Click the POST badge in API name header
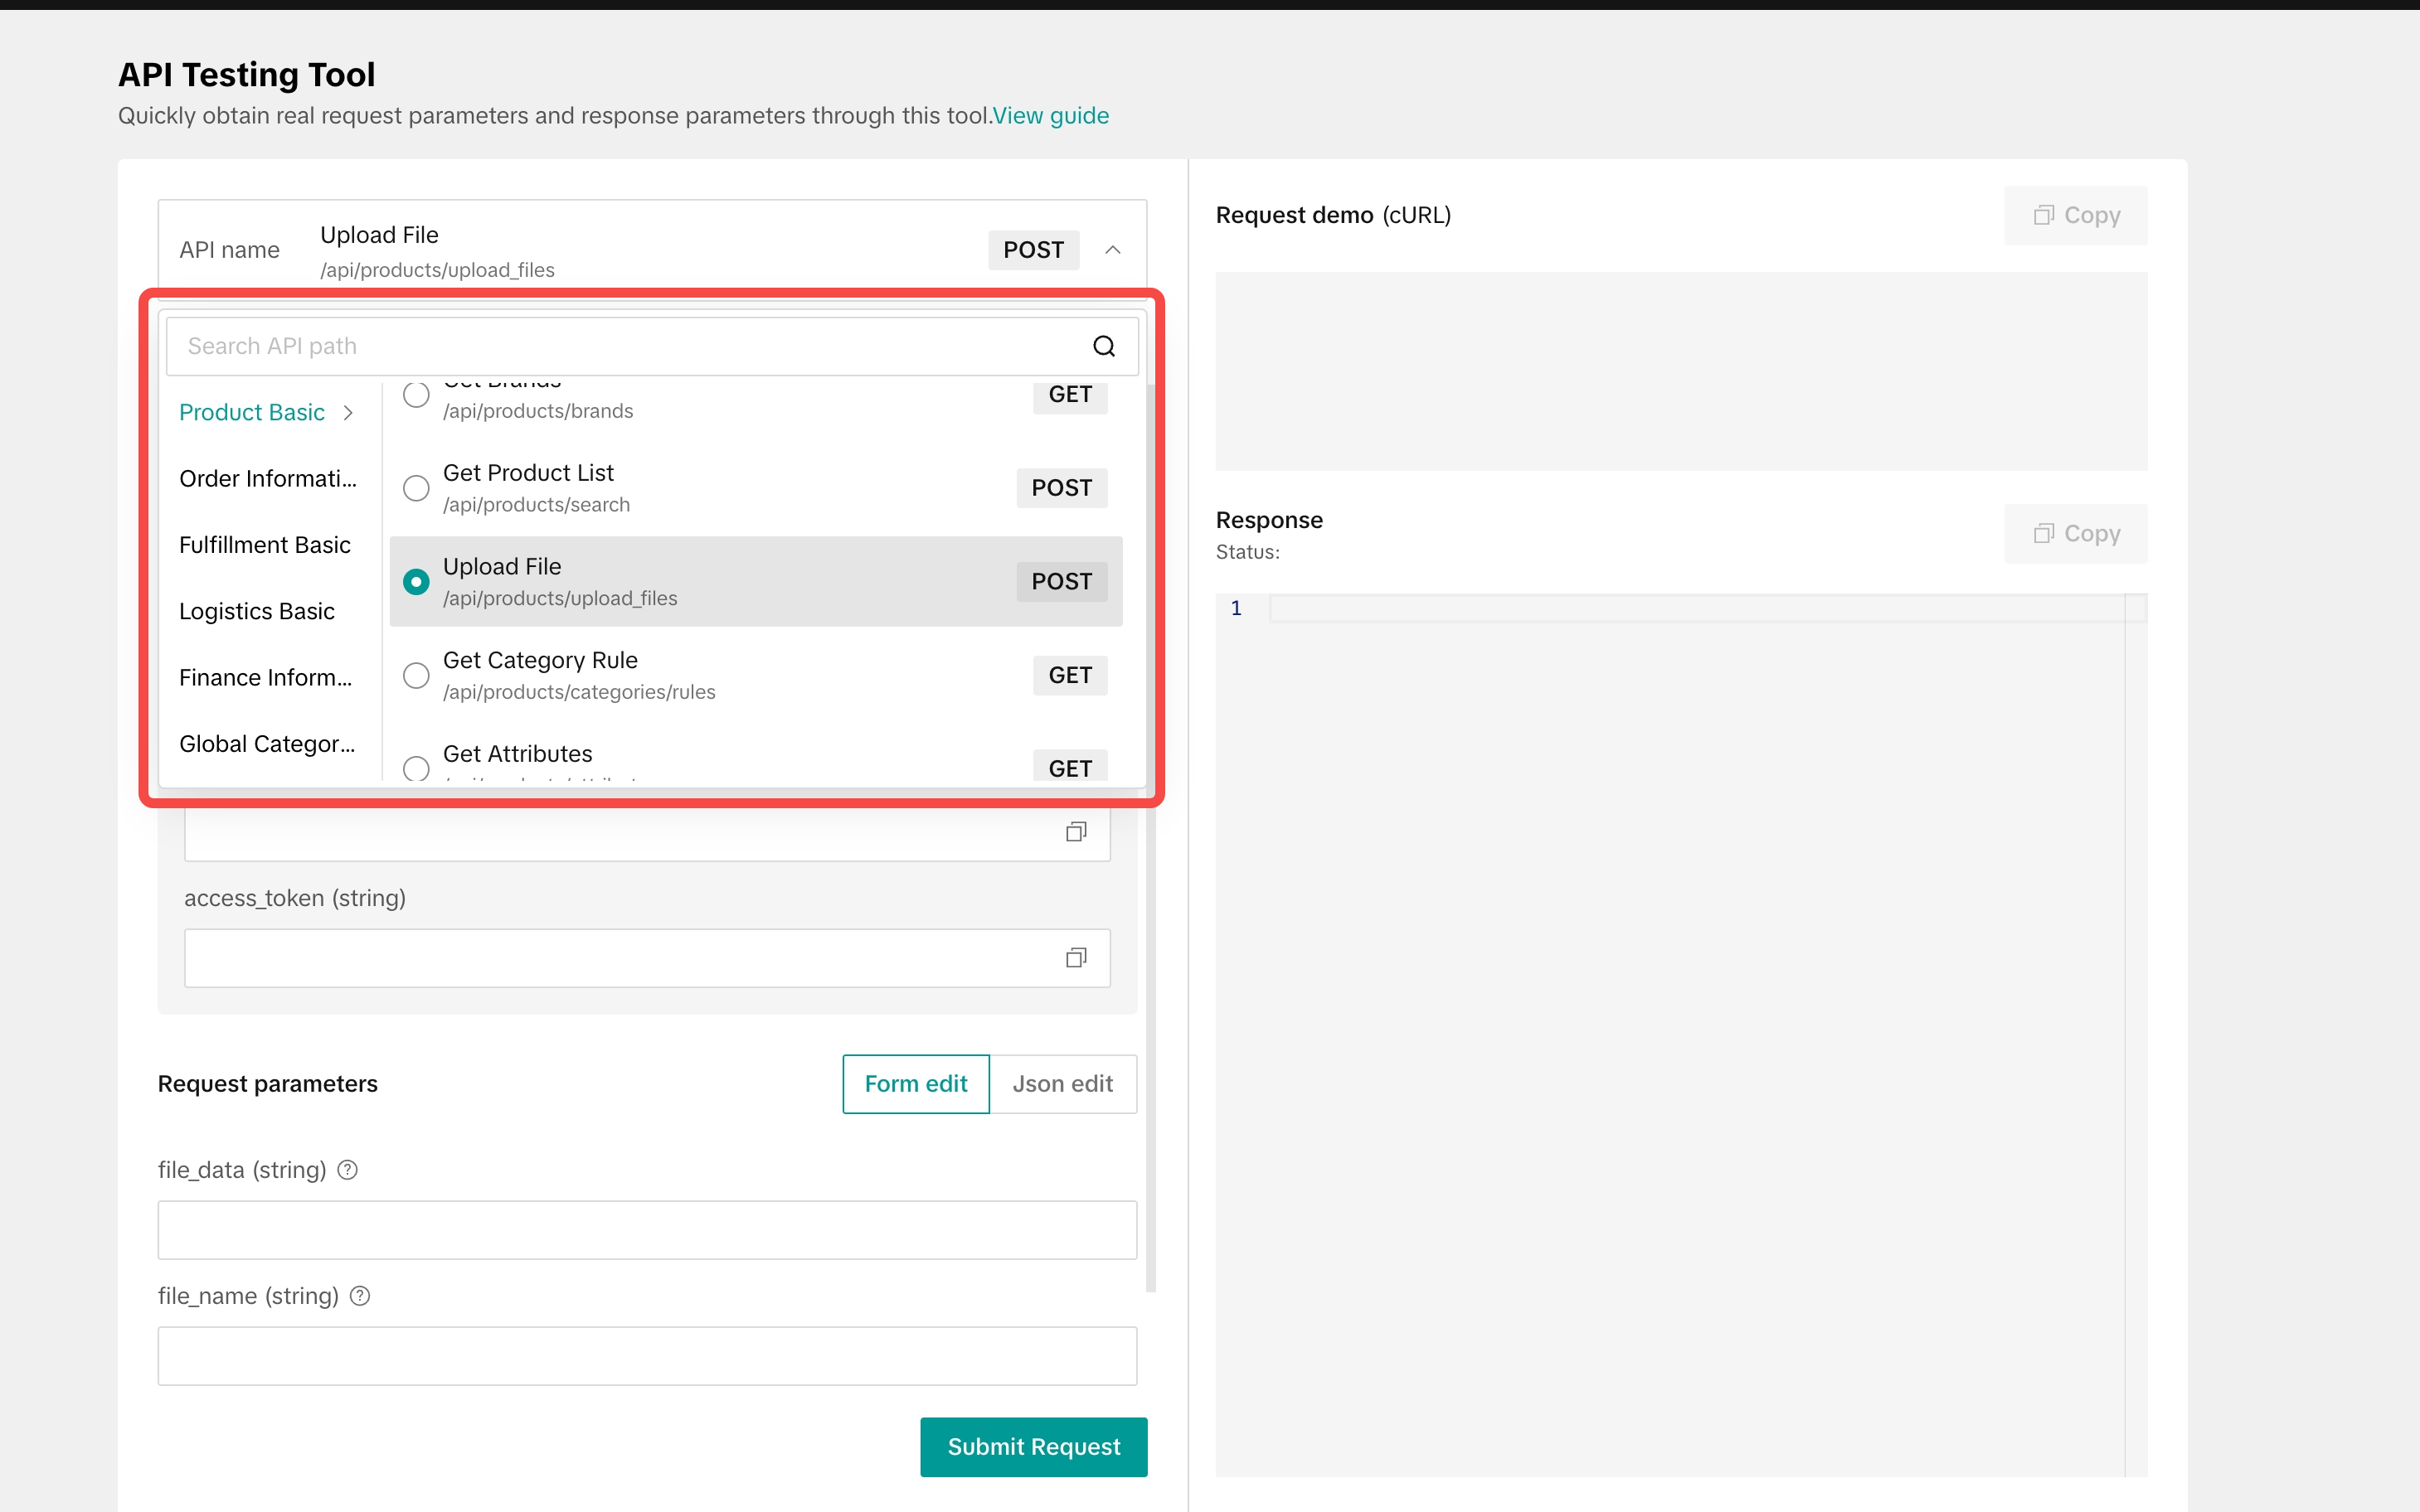This screenshot has width=2420, height=1512. pos(1033,250)
